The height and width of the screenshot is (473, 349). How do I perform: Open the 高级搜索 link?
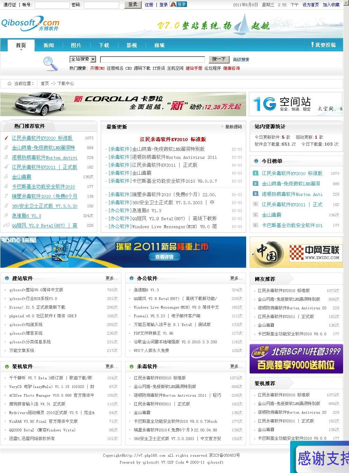click(241, 60)
